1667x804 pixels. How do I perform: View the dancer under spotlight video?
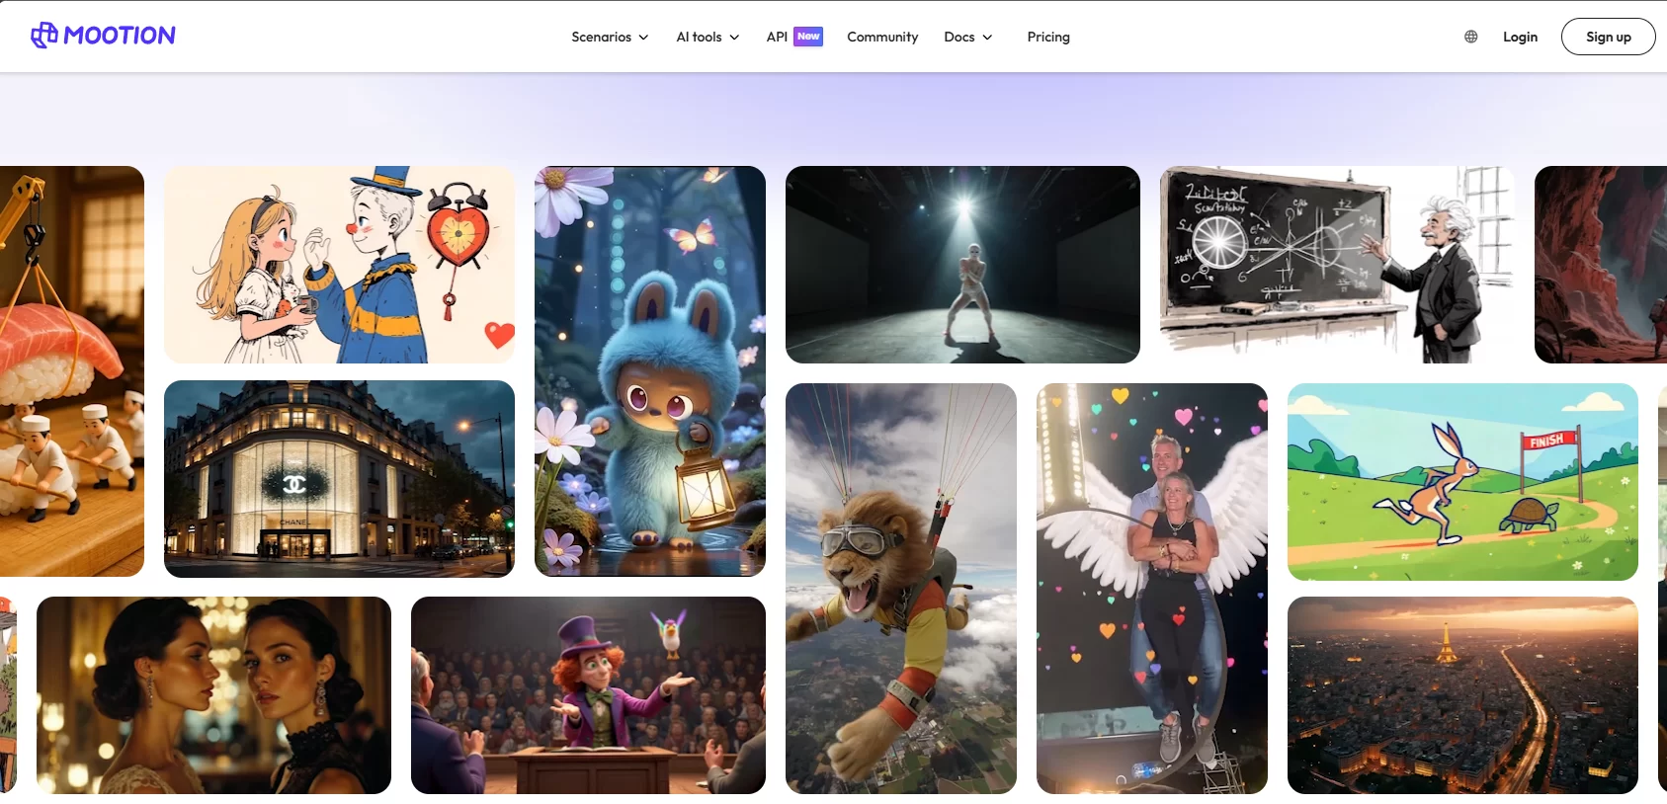[962, 265]
